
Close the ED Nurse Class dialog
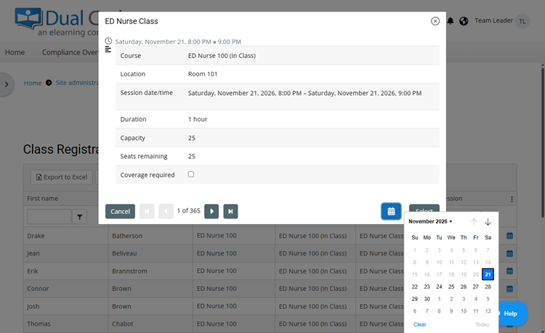(435, 21)
